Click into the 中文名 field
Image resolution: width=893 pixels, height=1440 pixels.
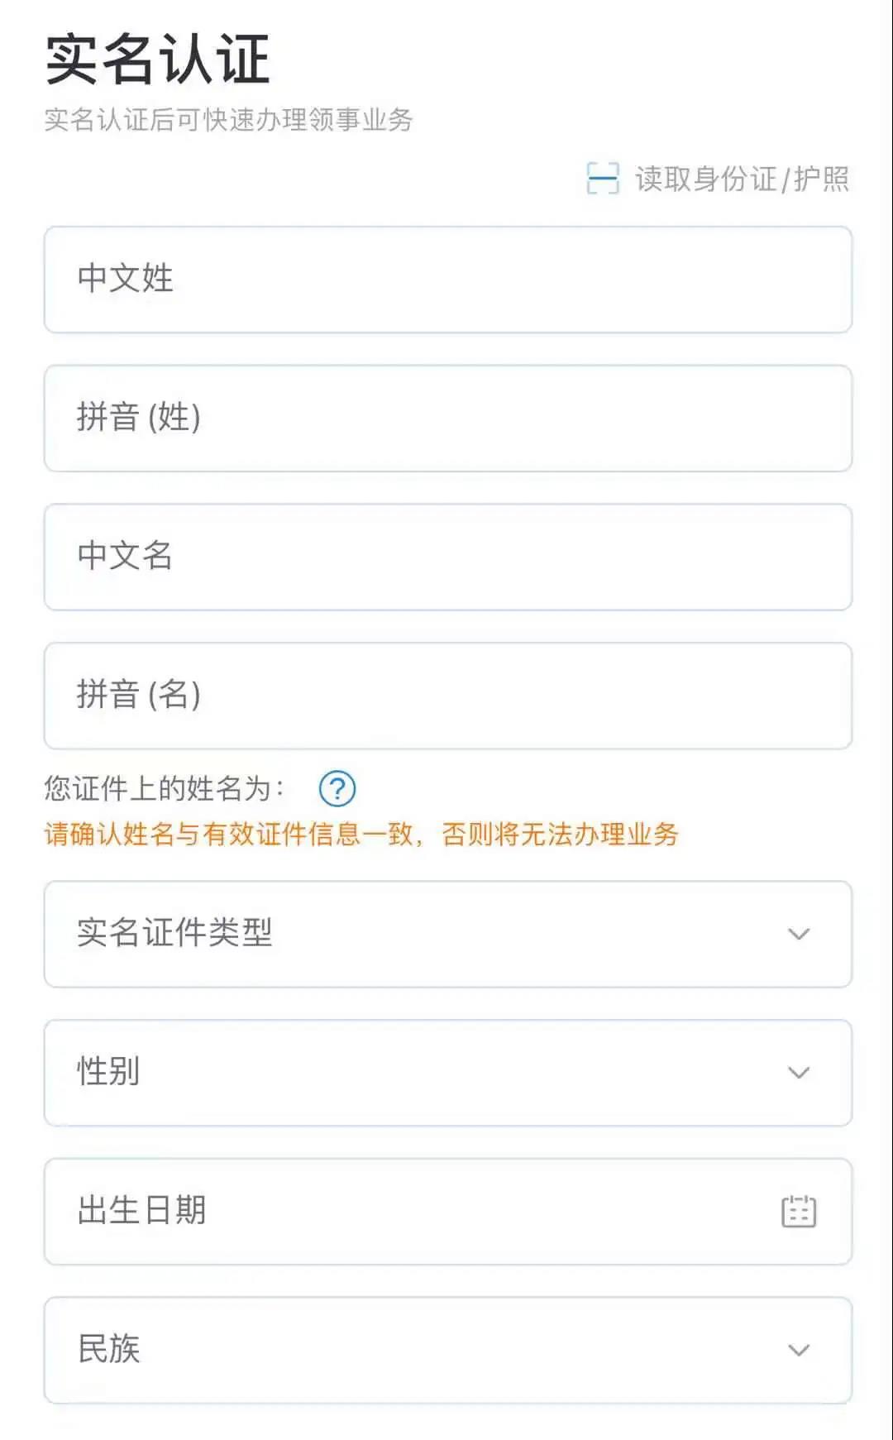click(448, 557)
